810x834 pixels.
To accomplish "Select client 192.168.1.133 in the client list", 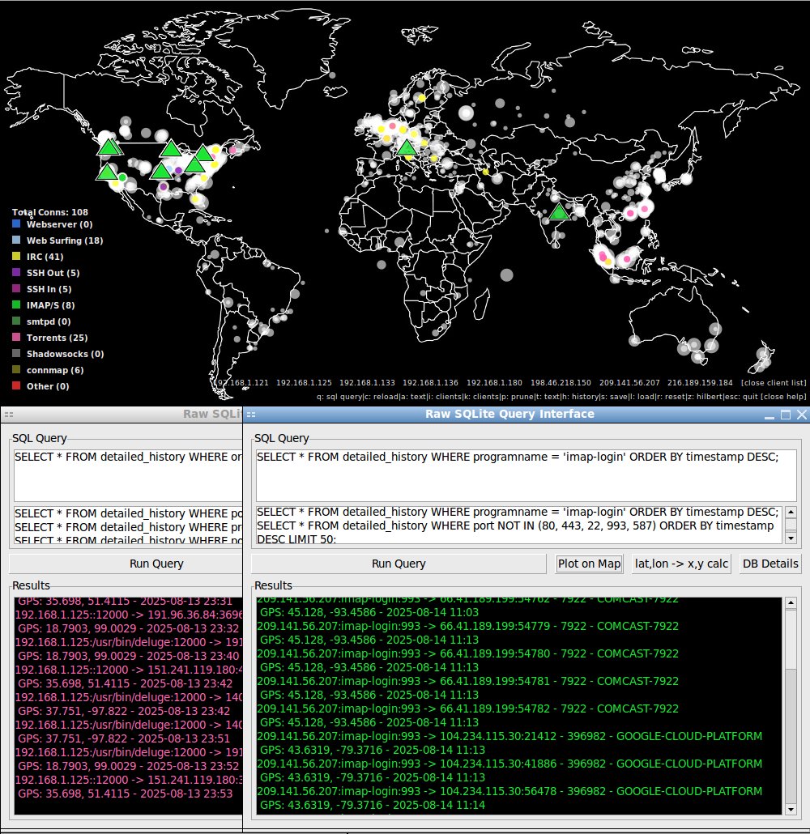I will pyautogui.click(x=367, y=383).
